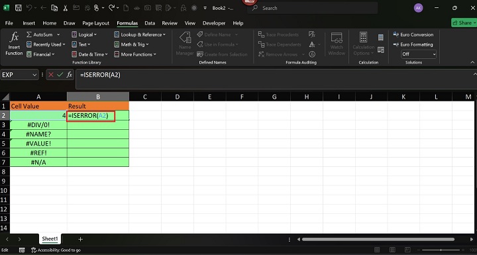Switch to the Insert tab

[28, 23]
